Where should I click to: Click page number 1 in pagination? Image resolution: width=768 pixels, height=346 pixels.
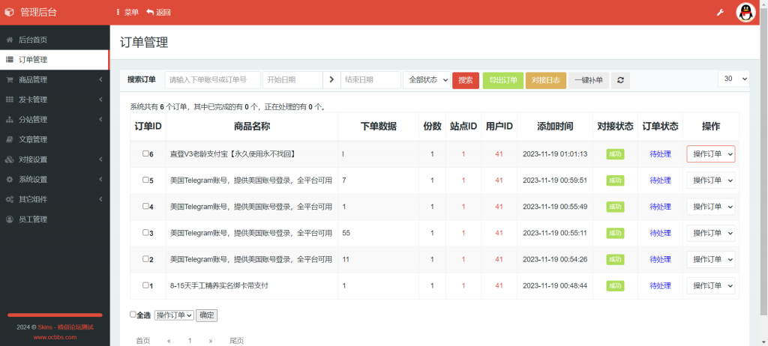click(x=190, y=341)
